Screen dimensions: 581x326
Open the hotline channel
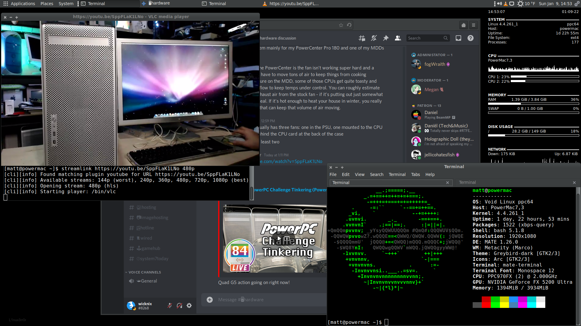coord(146,228)
